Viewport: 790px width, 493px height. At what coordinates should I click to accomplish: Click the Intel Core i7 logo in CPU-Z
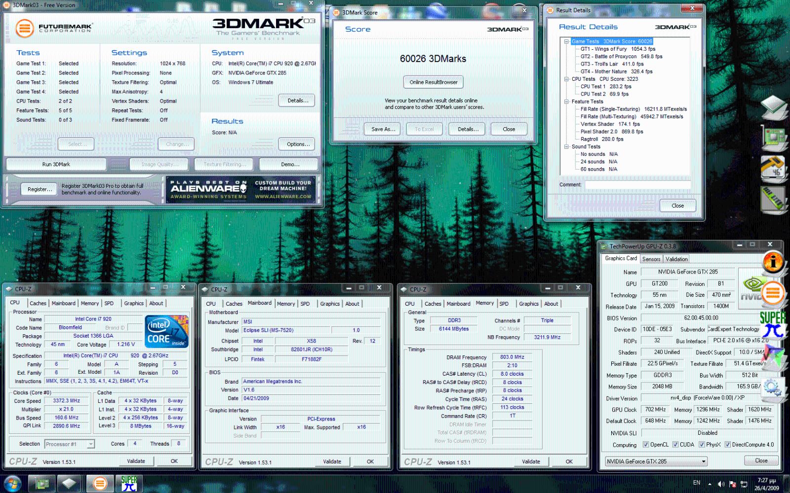pyautogui.click(x=167, y=331)
